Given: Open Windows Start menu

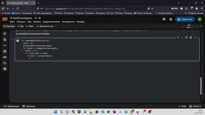Looking at the screenshot, I should tap(55, 112).
